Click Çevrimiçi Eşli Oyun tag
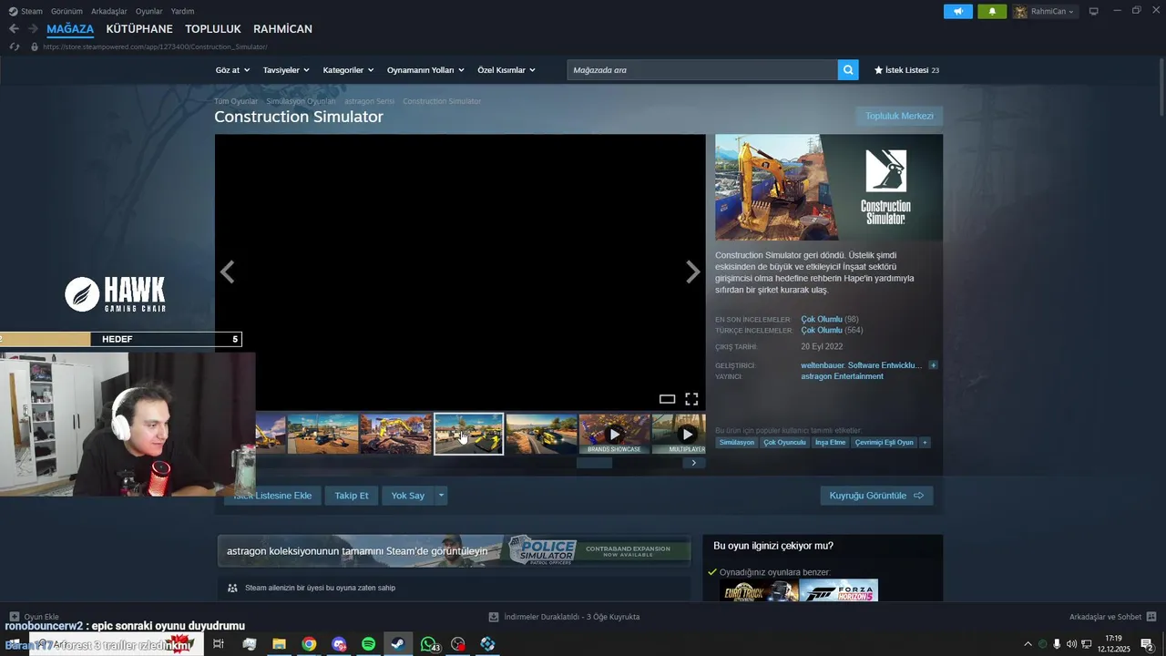Image resolution: width=1166 pixels, height=656 pixels. tap(884, 443)
